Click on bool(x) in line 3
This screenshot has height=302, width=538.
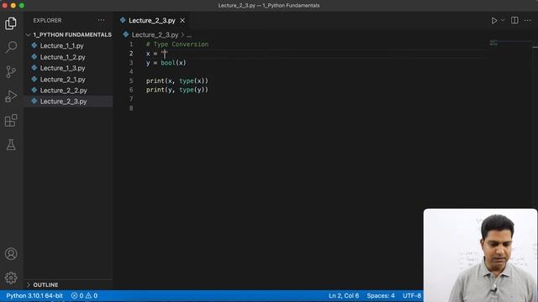[x=173, y=63]
